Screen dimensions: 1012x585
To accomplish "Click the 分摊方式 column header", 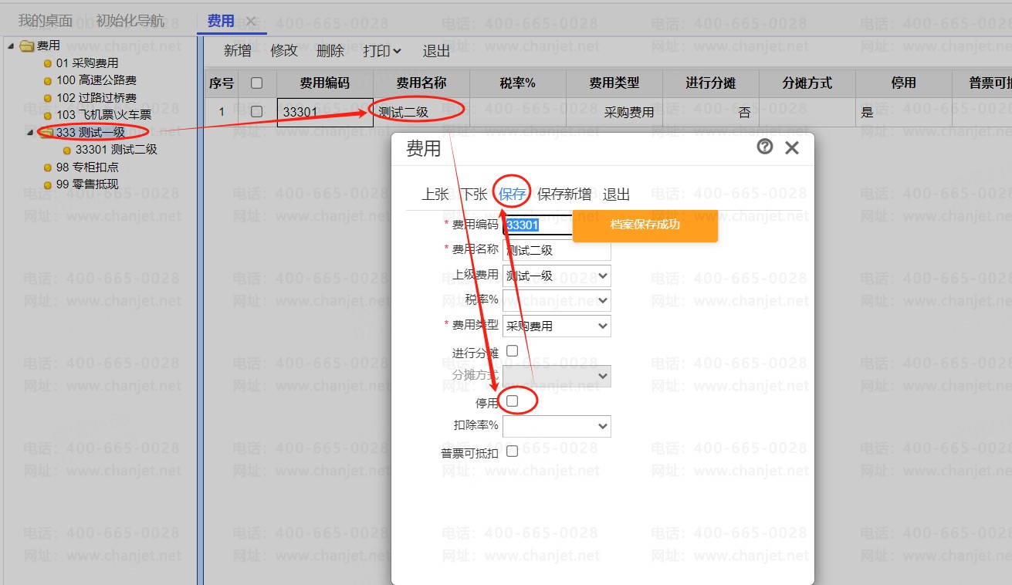I will pyautogui.click(x=807, y=83).
